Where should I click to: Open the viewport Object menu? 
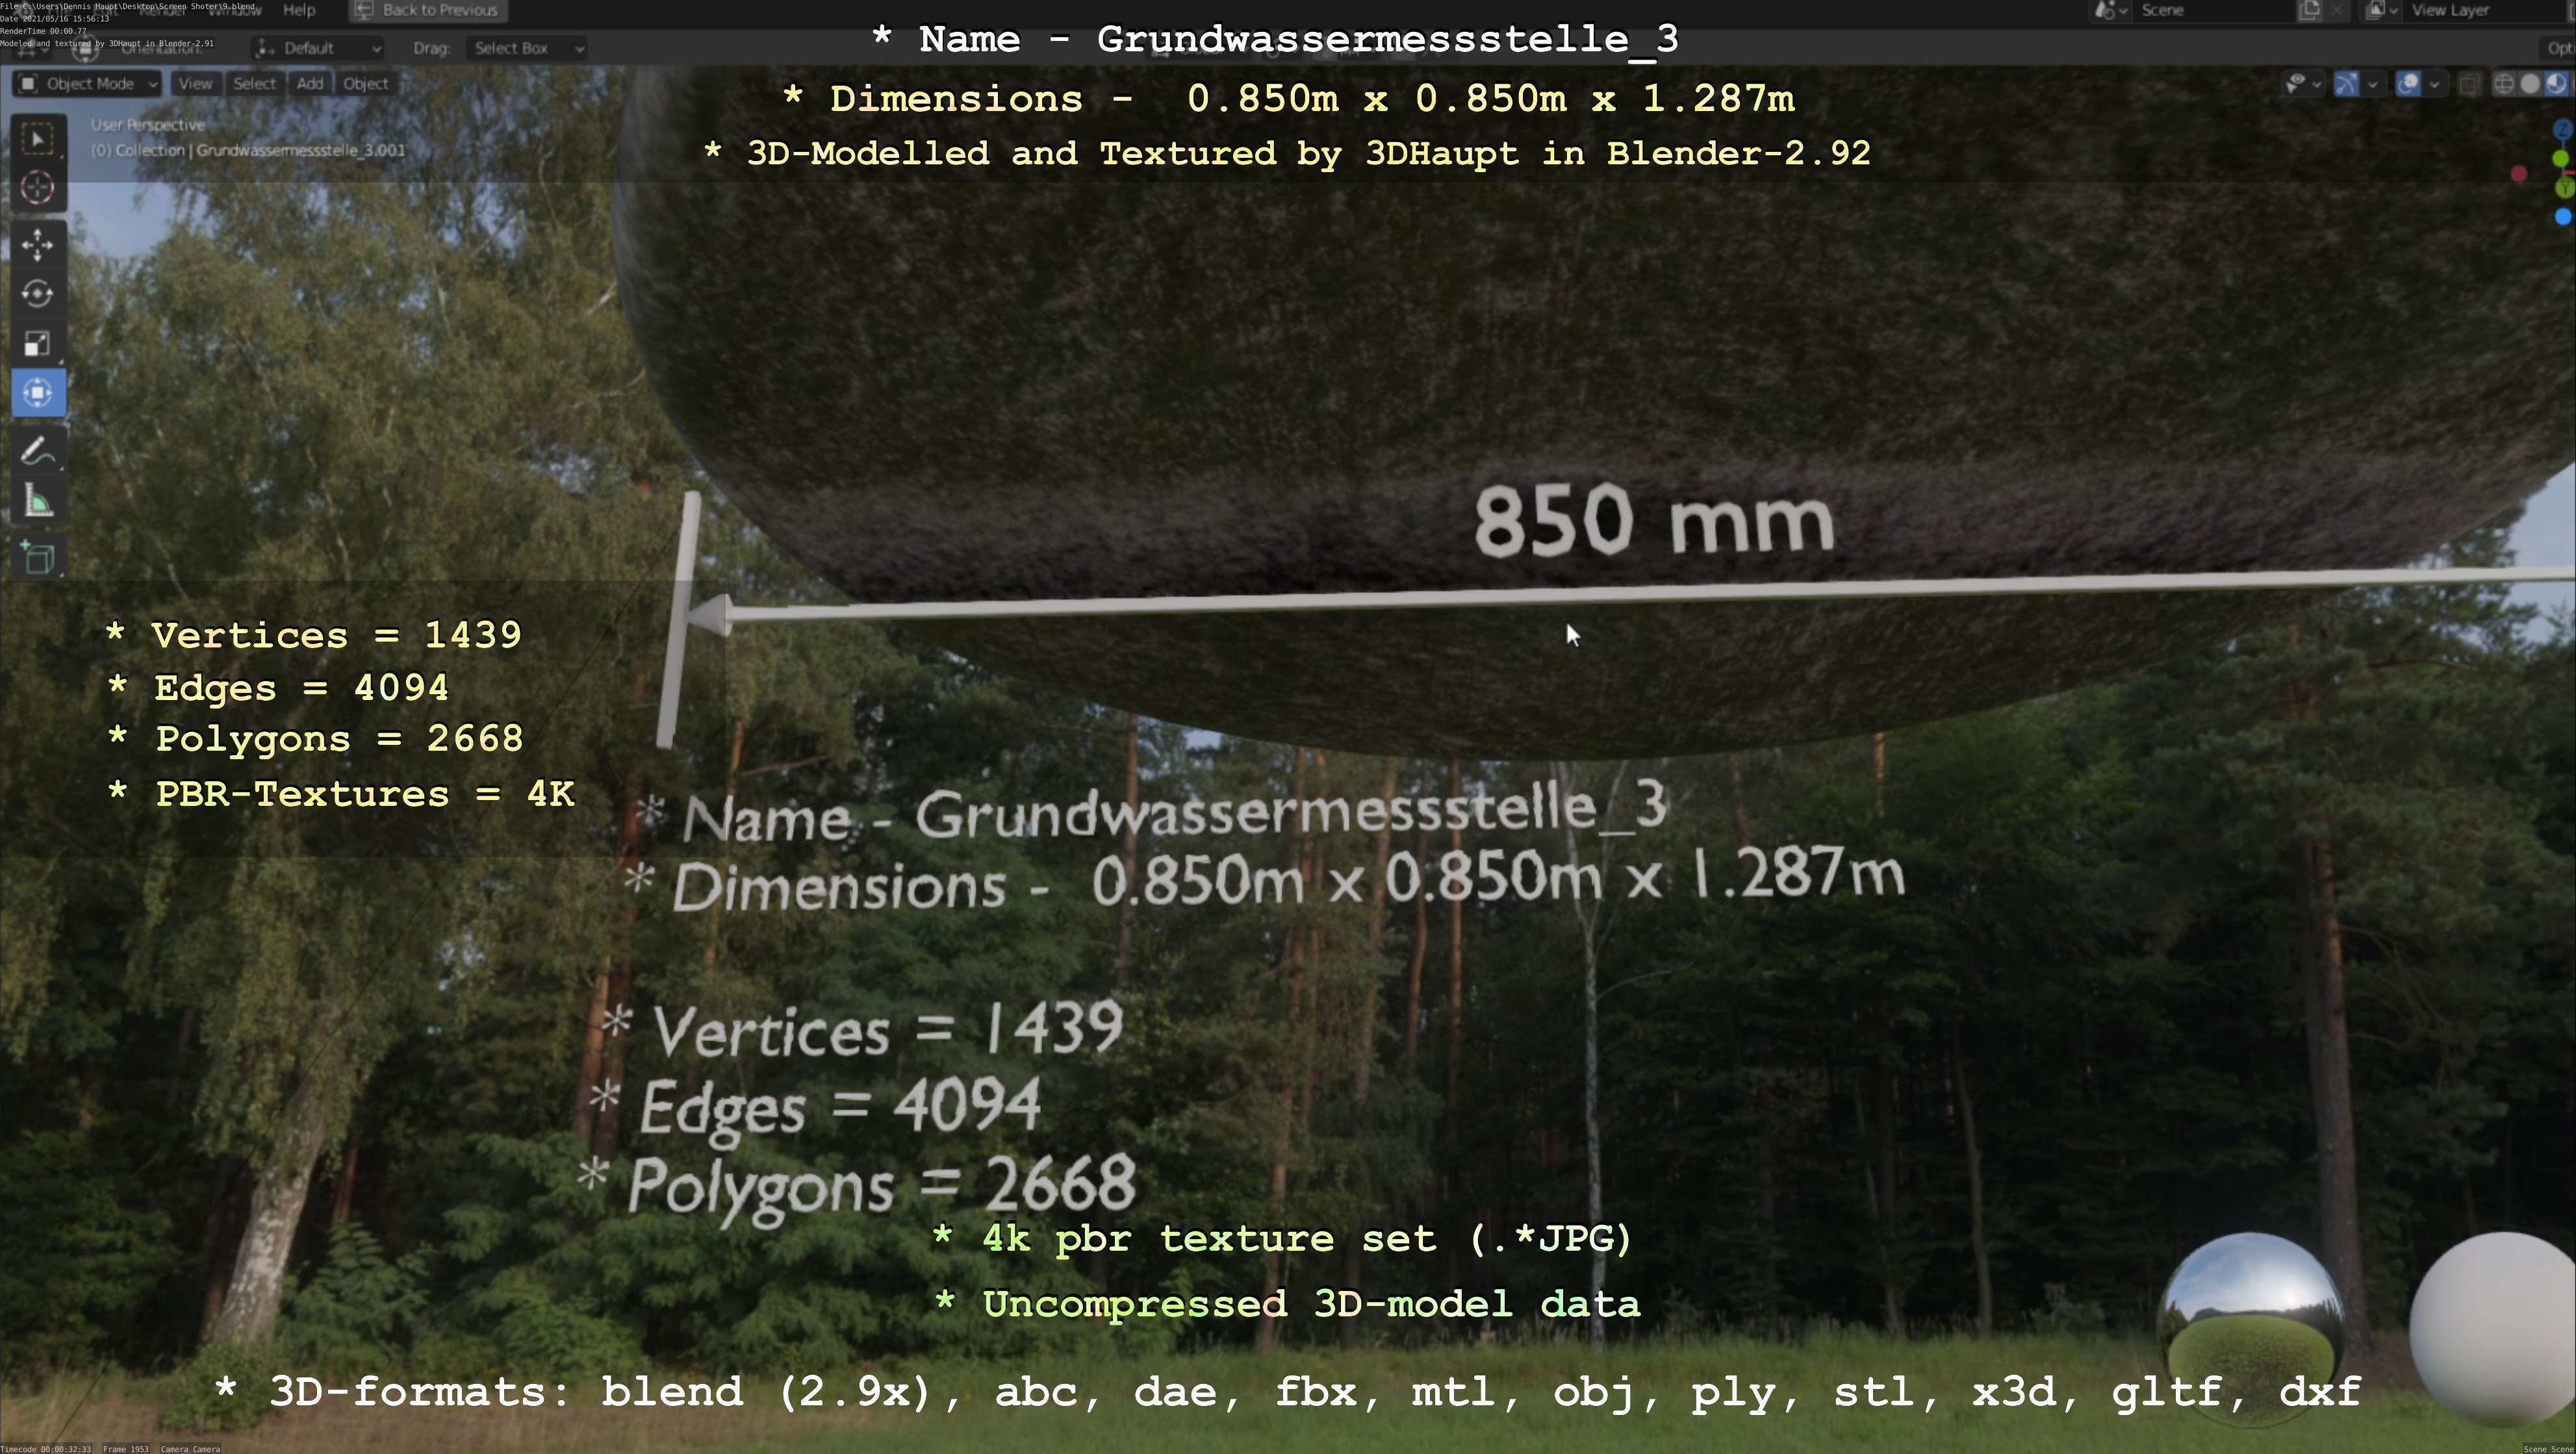(365, 84)
